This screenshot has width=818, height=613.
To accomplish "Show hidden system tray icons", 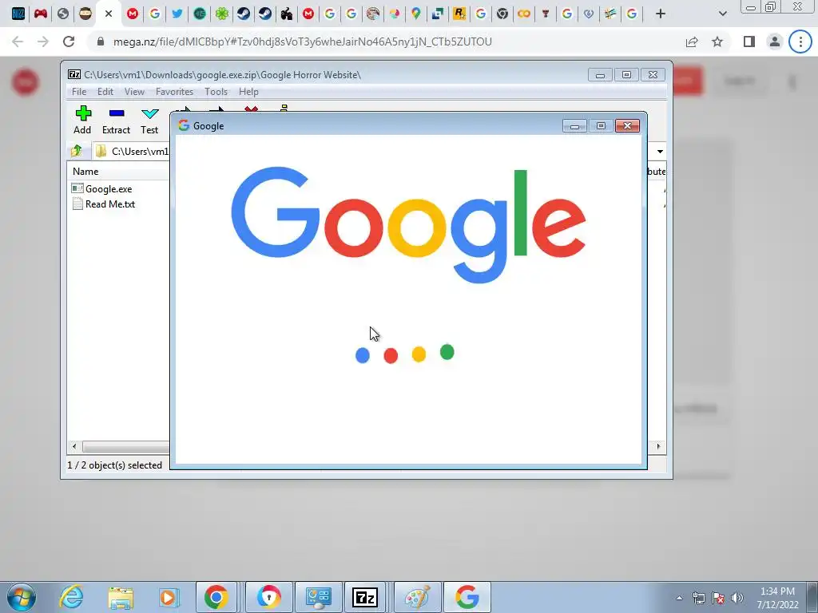I will click(x=679, y=598).
